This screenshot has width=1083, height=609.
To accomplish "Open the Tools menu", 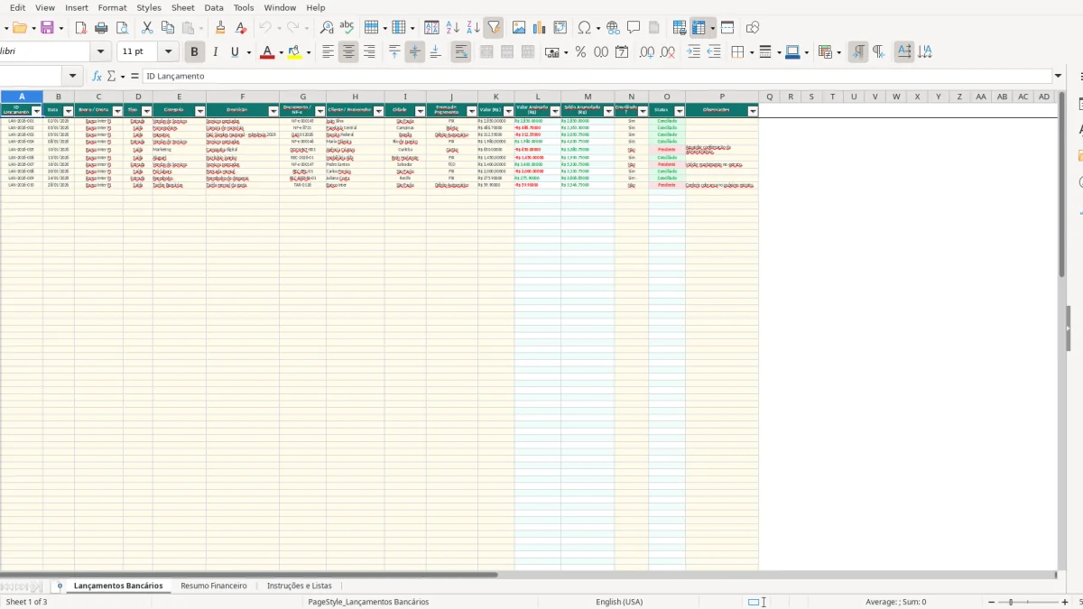I will tap(244, 7).
